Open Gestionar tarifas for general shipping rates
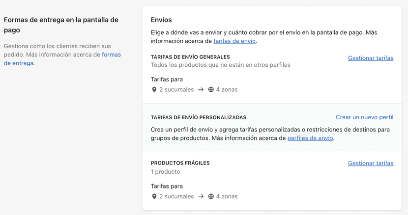 (370, 58)
